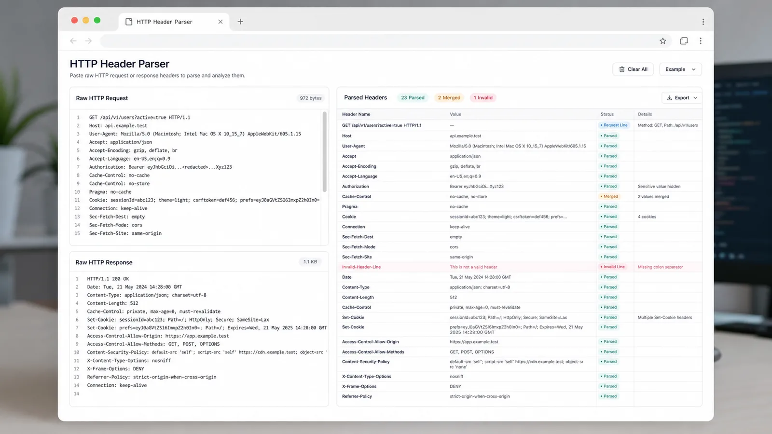Bookmark page with the star icon
Screen dimensions: 772x434
663,41
